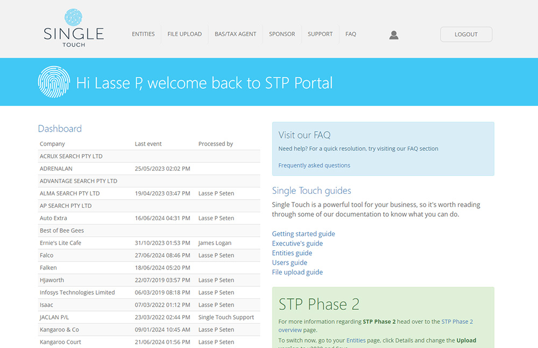Select the 21/06/2024 01:56 PM timestamp
Viewport: 538px width, 348px height.
click(x=162, y=342)
